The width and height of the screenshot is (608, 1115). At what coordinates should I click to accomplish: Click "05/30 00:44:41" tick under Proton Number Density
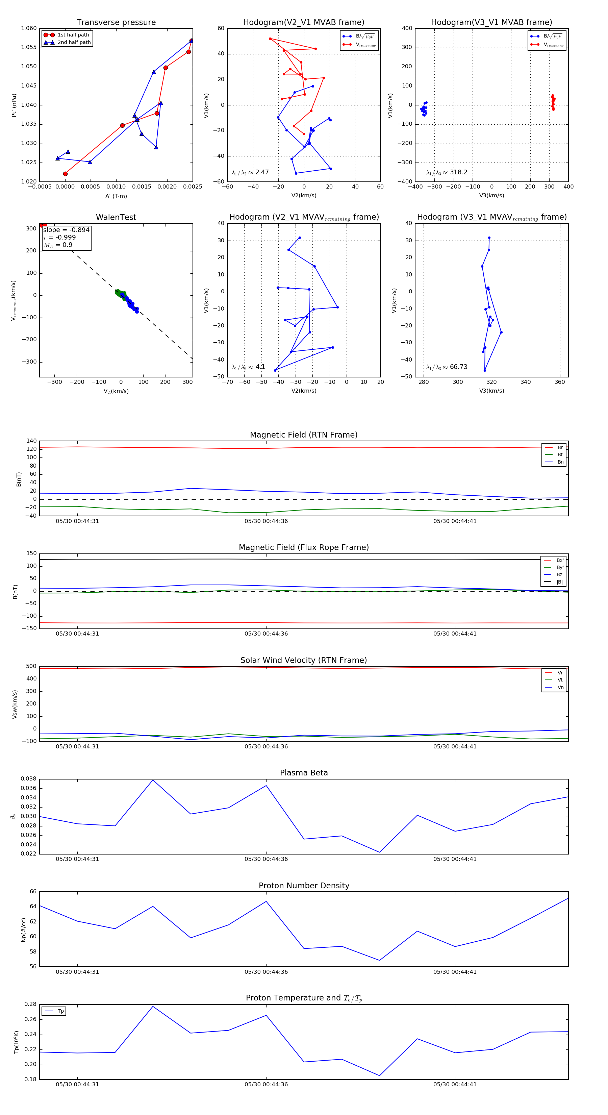[x=455, y=972]
